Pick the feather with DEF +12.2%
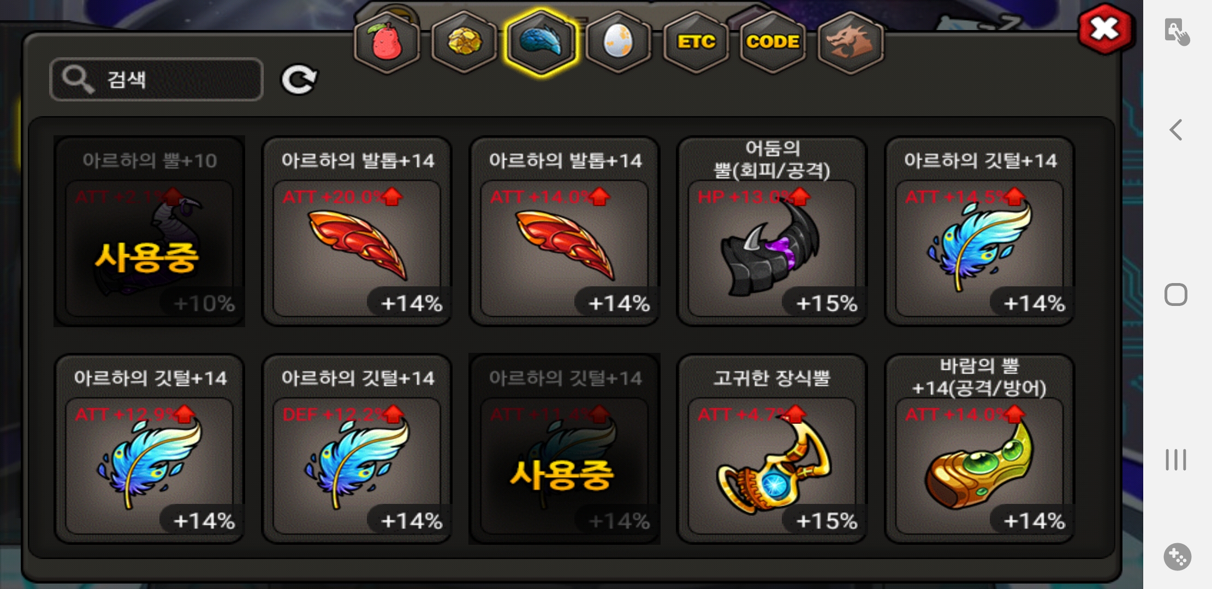Image resolution: width=1212 pixels, height=589 pixels. (357, 449)
